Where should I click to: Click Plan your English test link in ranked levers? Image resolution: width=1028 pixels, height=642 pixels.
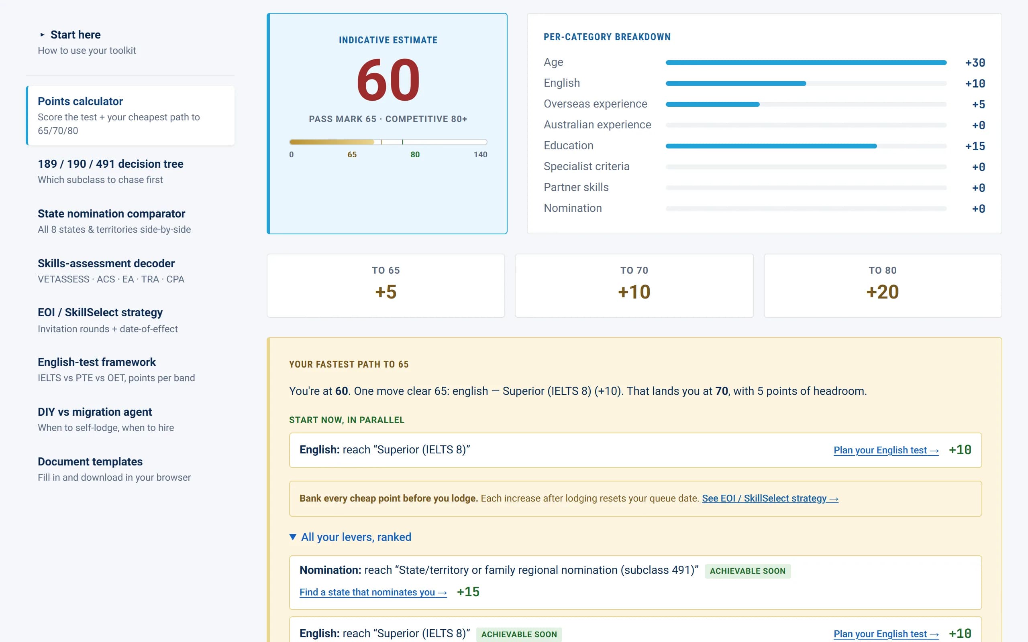tap(886, 634)
